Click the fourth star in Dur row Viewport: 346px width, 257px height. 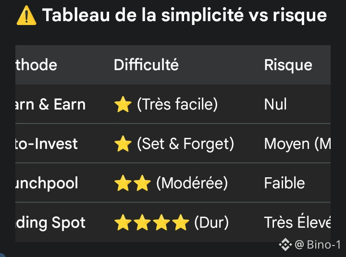click(181, 222)
